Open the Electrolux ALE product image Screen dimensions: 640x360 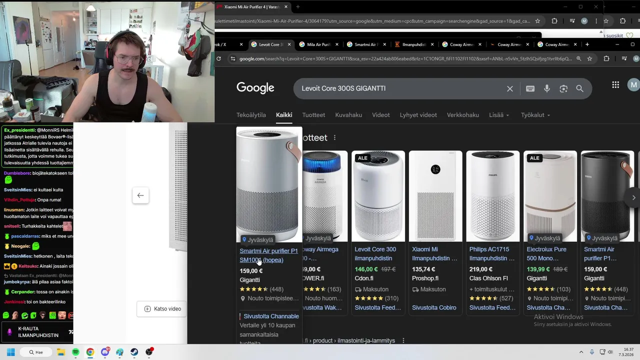click(550, 196)
